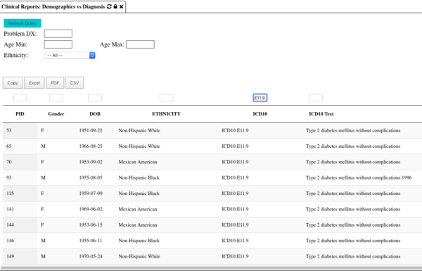Viewport: 422px width, 271px height.
Task: Select PID 93 cell
Action: click(x=20, y=178)
